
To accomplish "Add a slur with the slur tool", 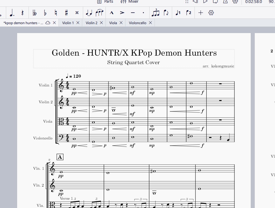I will click(99, 13).
